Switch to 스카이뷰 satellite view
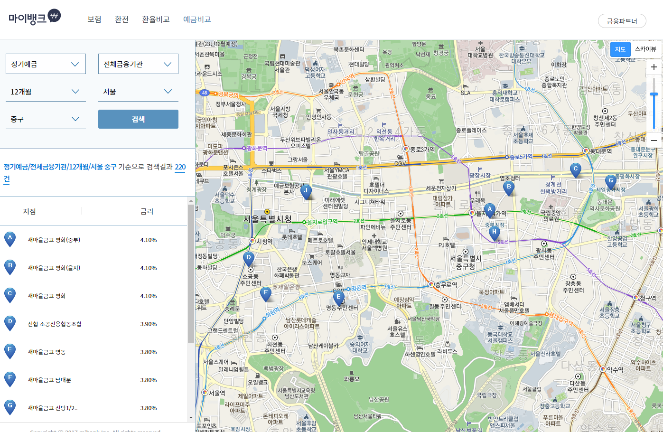This screenshot has height=432, width=663. click(x=645, y=49)
